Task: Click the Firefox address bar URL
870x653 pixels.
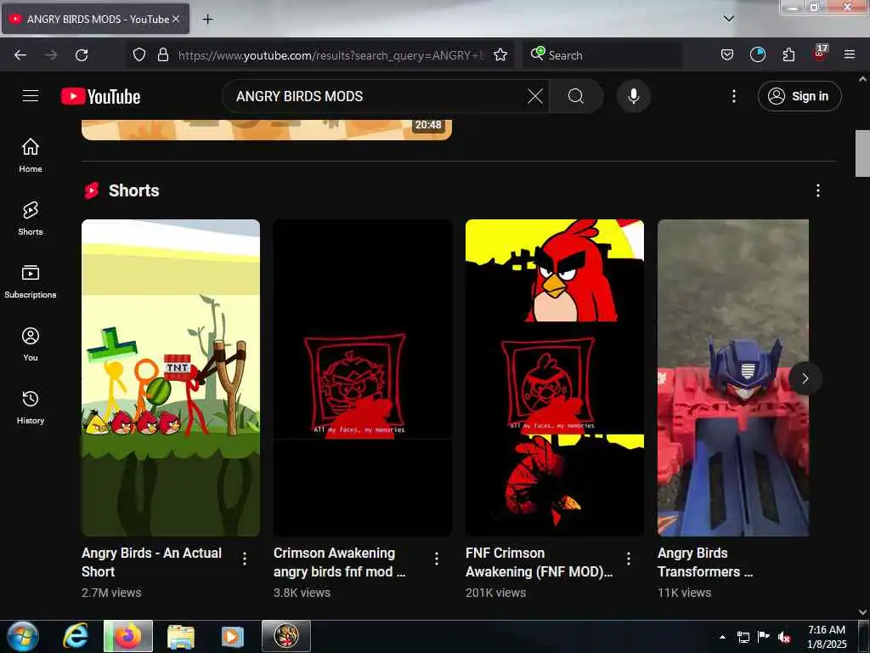Action: point(331,55)
